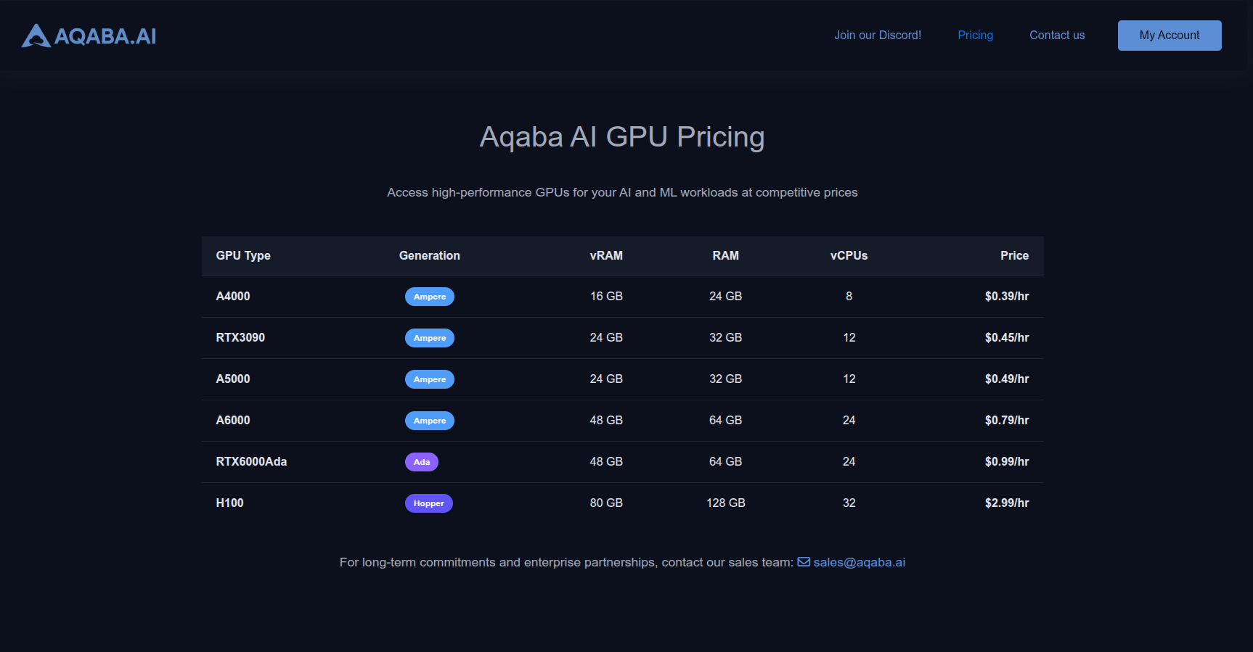
Task: Click the $0.45/hr price
Action: point(1007,337)
